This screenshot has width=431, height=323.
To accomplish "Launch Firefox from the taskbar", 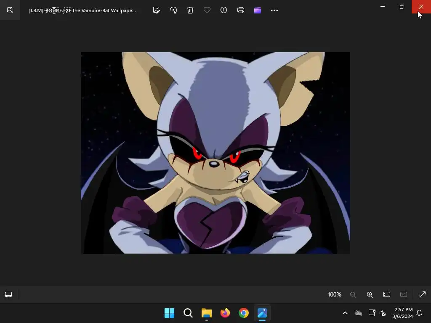I will point(225,313).
